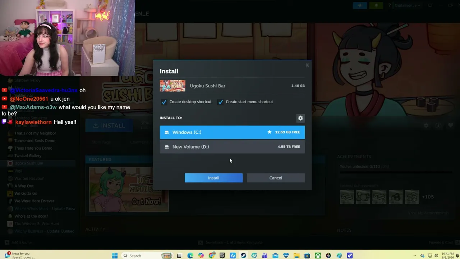The width and height of the screenshot is (460, 259).
Task: Open the Mail app from the taskbar
Action: pos(275,256)
